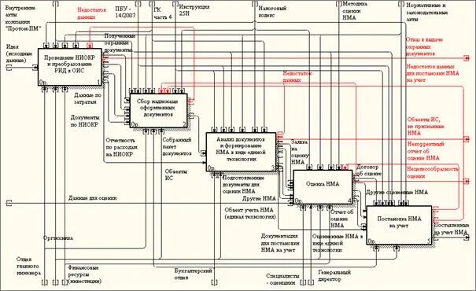Click 'Подготовленные документы для оценки НМА' label

click(243, 185)
